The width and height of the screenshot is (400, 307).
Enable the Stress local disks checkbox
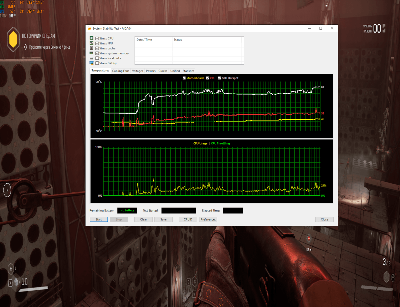(x=97, y=58)
